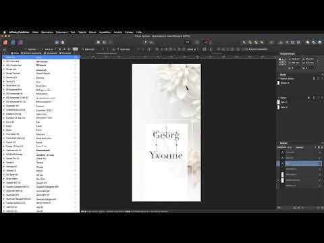Open the Bearbeiten menu
Image resolution: width=324 pixels, height=243 pixels.
tap(47, 32)
